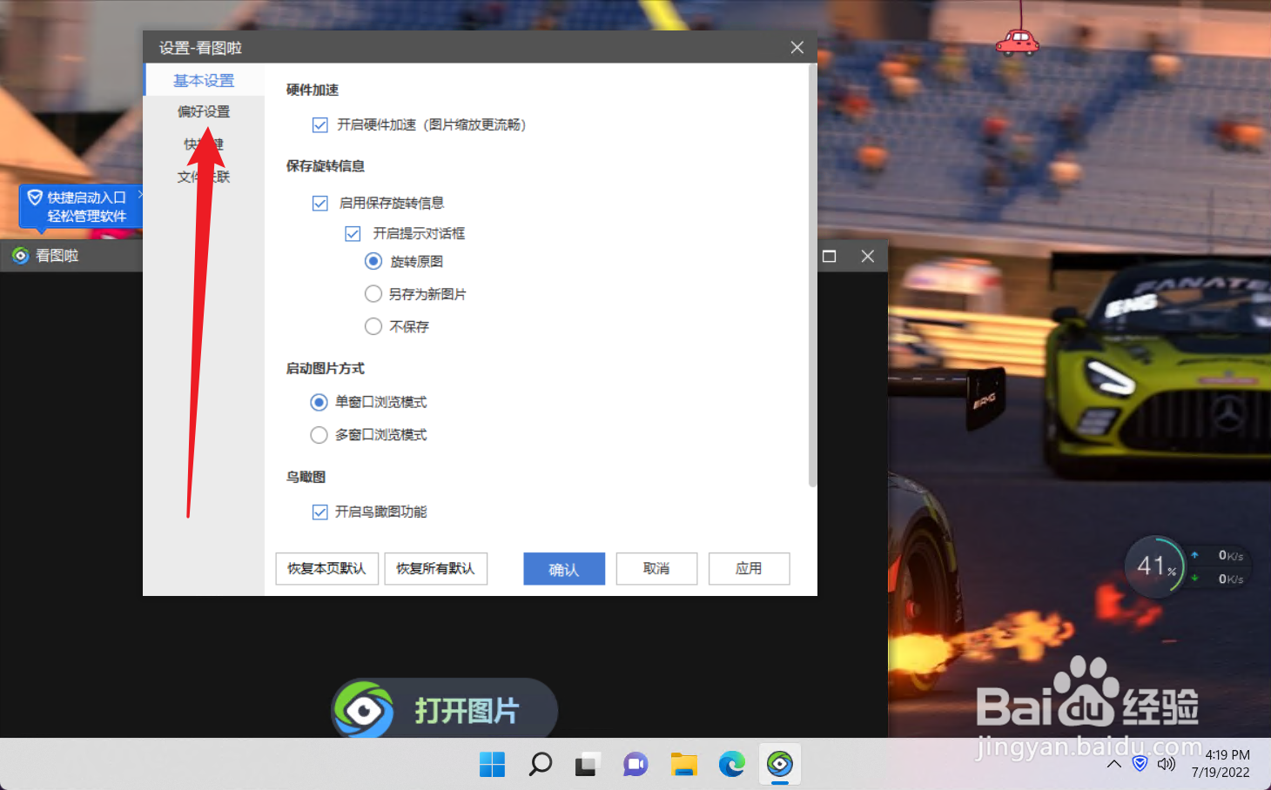Select the 旋转原图 radio option
The width and height of the screenshot is (1271, 790).
coord(373,261)
